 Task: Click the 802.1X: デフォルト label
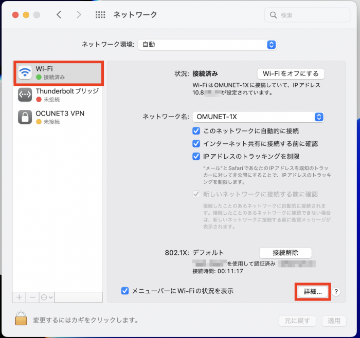point(194,253)
